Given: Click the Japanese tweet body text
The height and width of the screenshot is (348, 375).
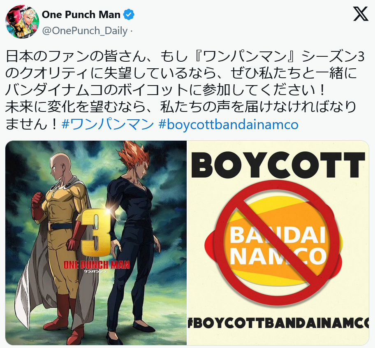Looking at the screenshot, I should (185, 90).
